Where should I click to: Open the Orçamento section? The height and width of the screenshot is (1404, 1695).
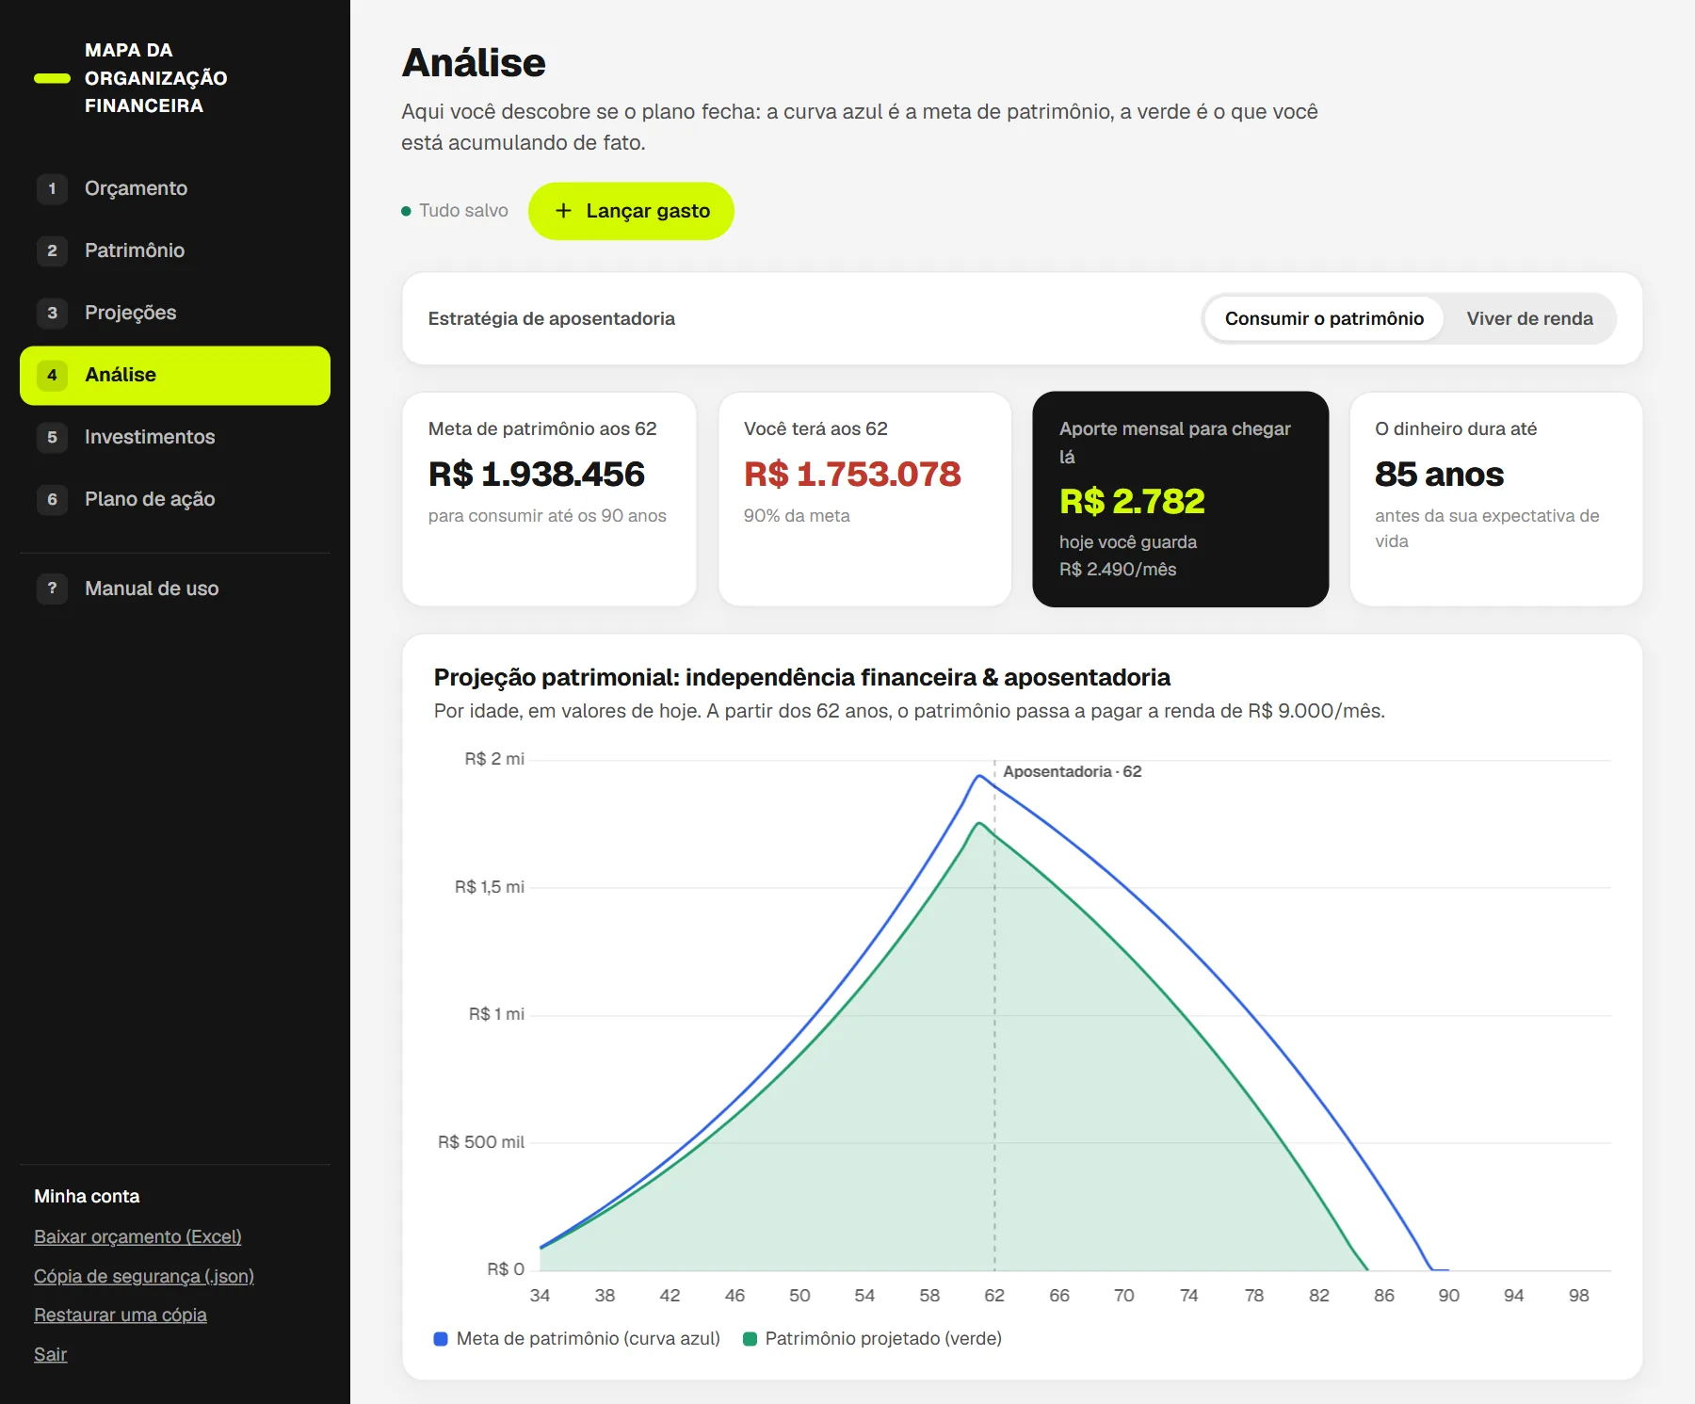coord(175,188)
